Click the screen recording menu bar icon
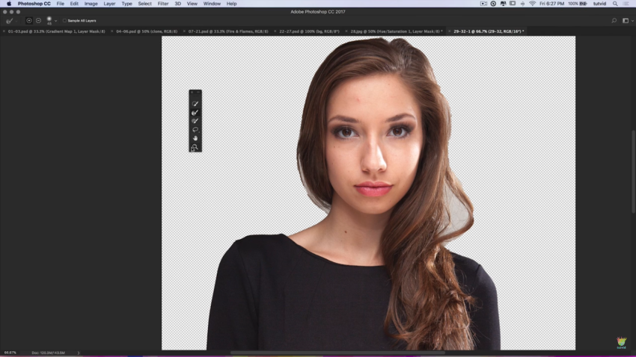The image size is (636, 357). click(x=483, y=4)
